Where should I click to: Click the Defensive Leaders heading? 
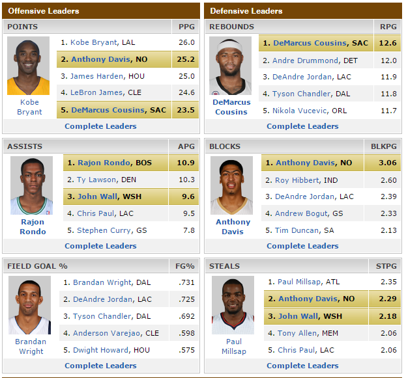pyautogui.click(x=246, y=11)
